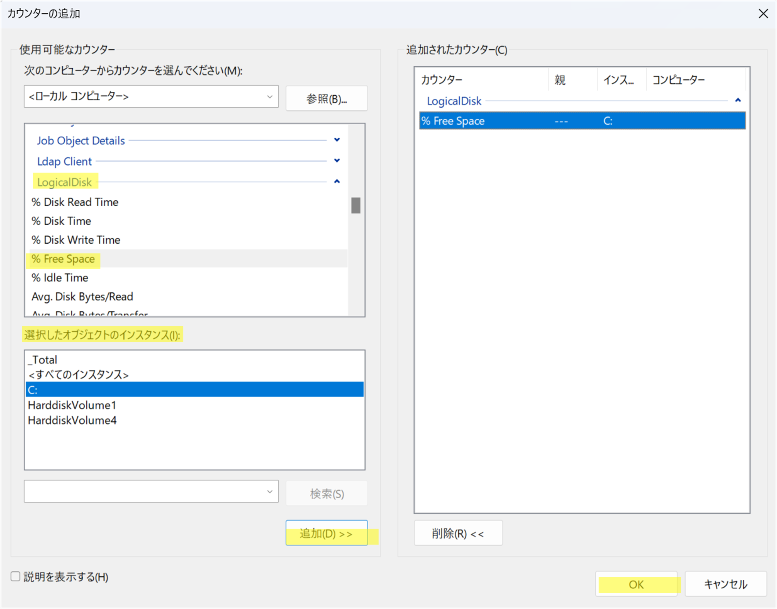The image size is (777, 609).
Task: Select the Ldap Client category
Action: (64, 161)
